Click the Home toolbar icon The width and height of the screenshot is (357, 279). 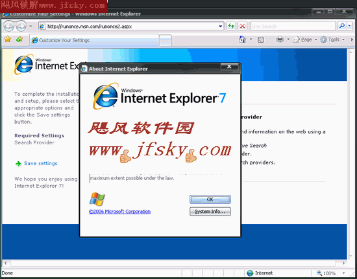pyautogui.click(x=242, y=39)
